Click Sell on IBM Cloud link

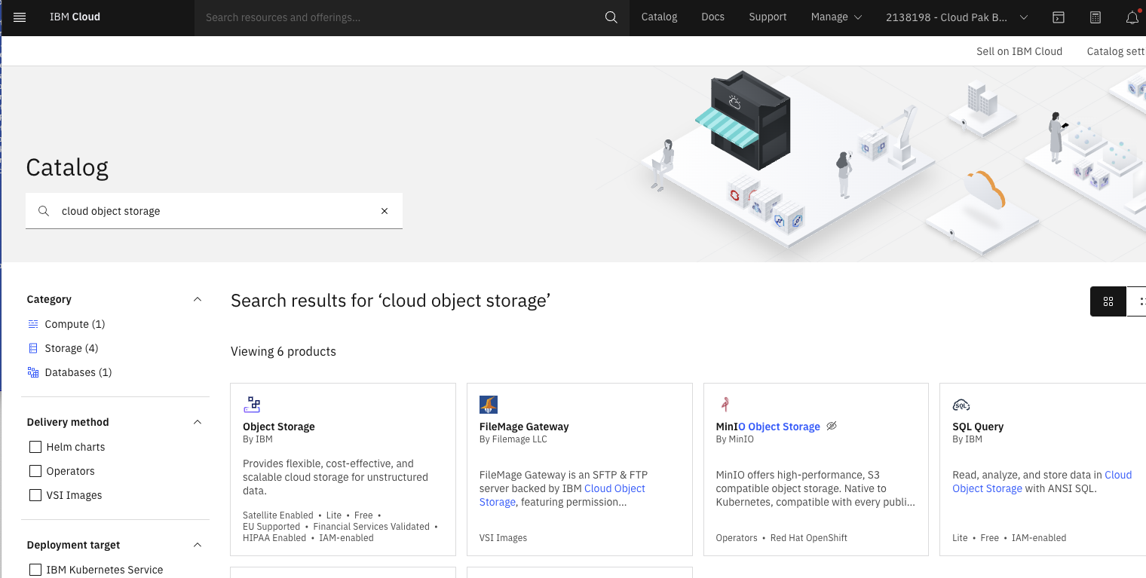[1019, 51]
